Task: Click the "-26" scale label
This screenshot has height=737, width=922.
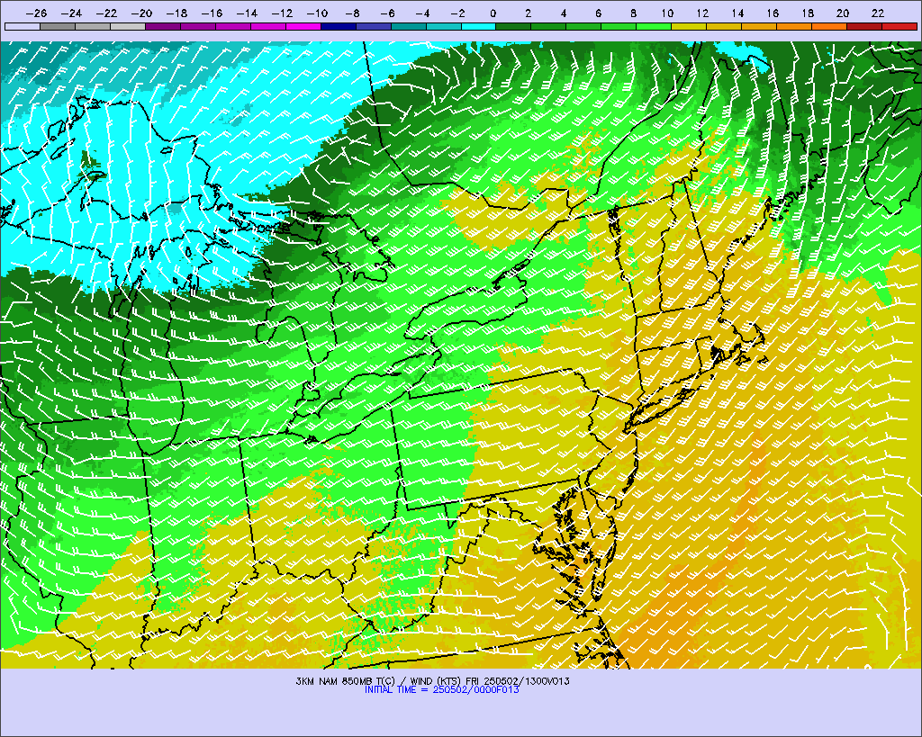Action: coord(36,13)
